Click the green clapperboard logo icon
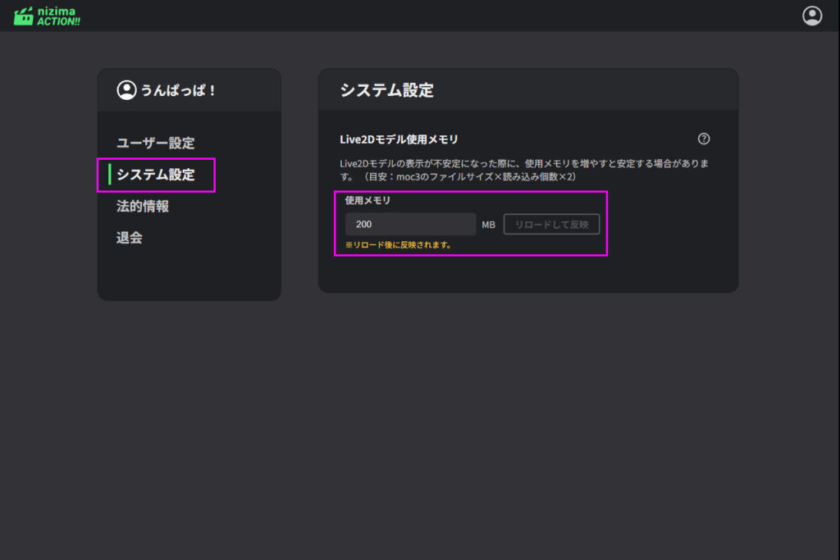 pyautogui.click(x=24, y=16)
